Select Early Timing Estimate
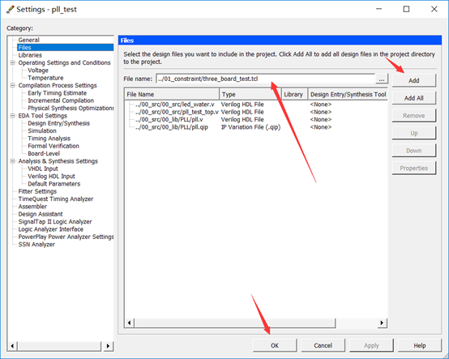Image resolution: width=449 pixels, height=359 pixels. (x=57, y=93)
